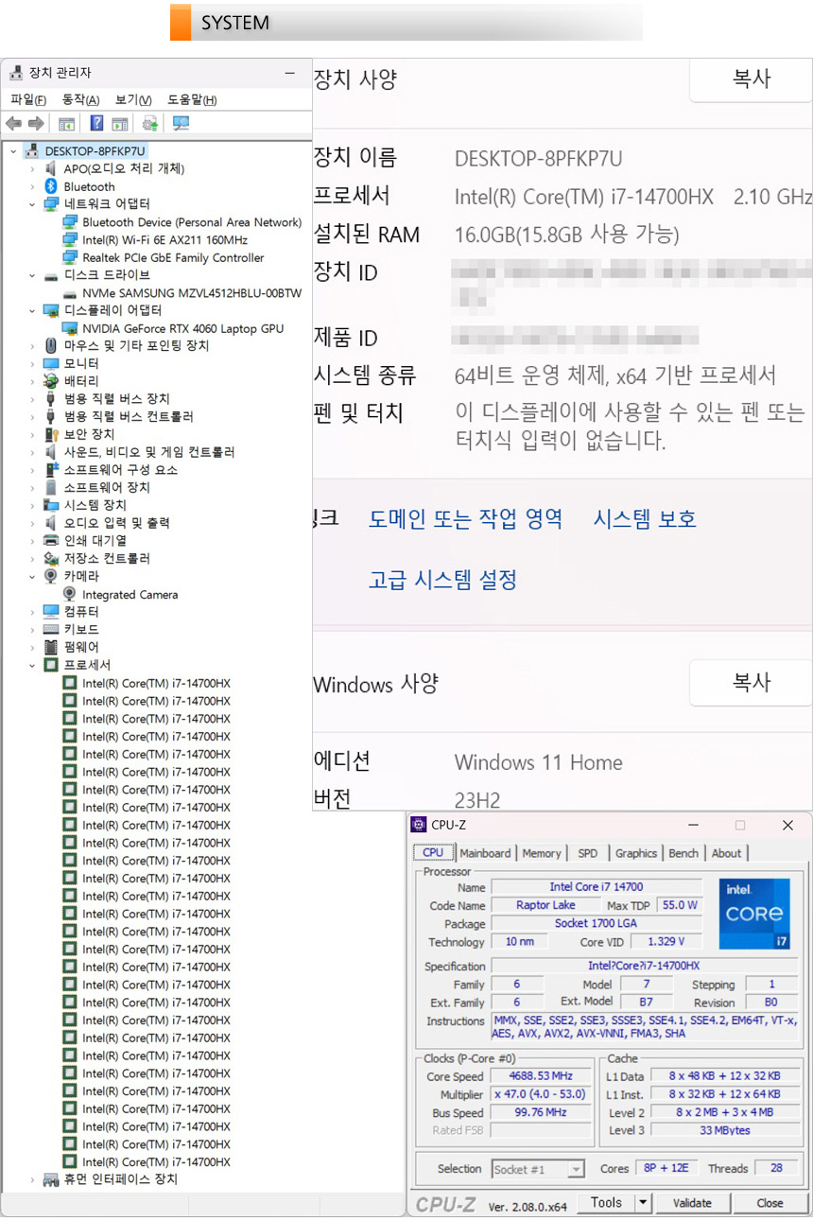This screenshot has height=1221, width=813.
Task: Open the 도움말(H) menu
Action: [192, 99]
